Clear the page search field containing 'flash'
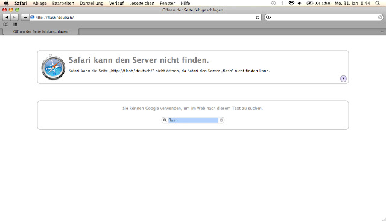 click(221, 120)
